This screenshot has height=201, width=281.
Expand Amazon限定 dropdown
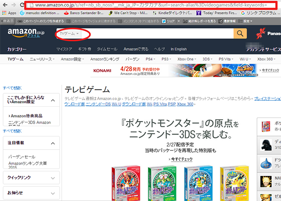click(x=72, y=59)
